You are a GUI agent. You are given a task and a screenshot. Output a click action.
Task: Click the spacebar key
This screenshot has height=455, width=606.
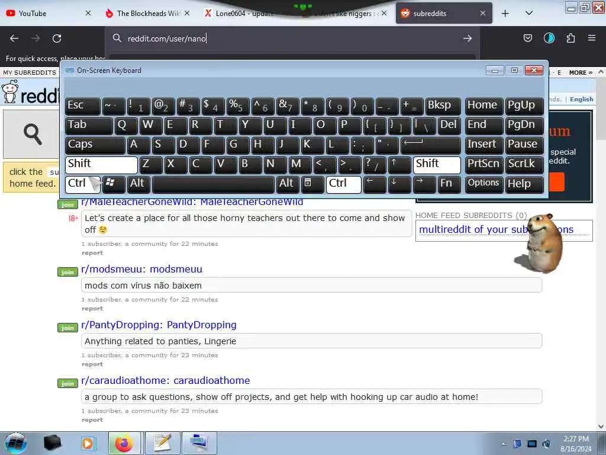(213, 184)
